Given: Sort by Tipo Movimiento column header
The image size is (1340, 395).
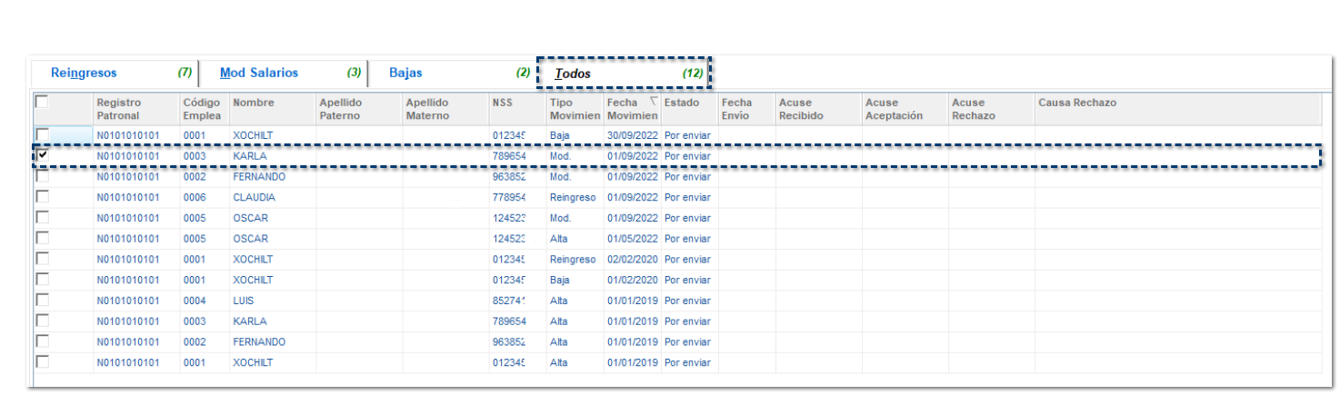Looking at the screenshot, I should point(574,109).
